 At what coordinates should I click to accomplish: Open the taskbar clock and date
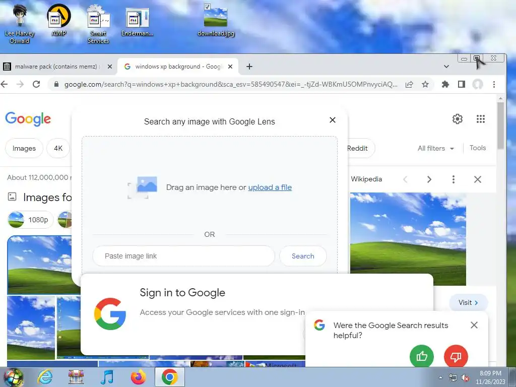click(x=490, y=377)
